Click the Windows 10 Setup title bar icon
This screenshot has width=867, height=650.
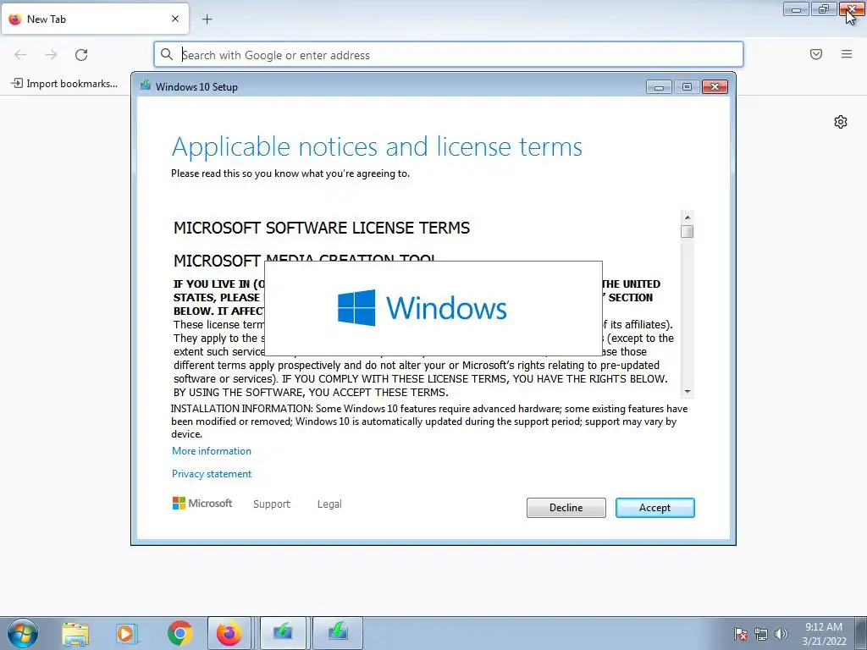146,85
